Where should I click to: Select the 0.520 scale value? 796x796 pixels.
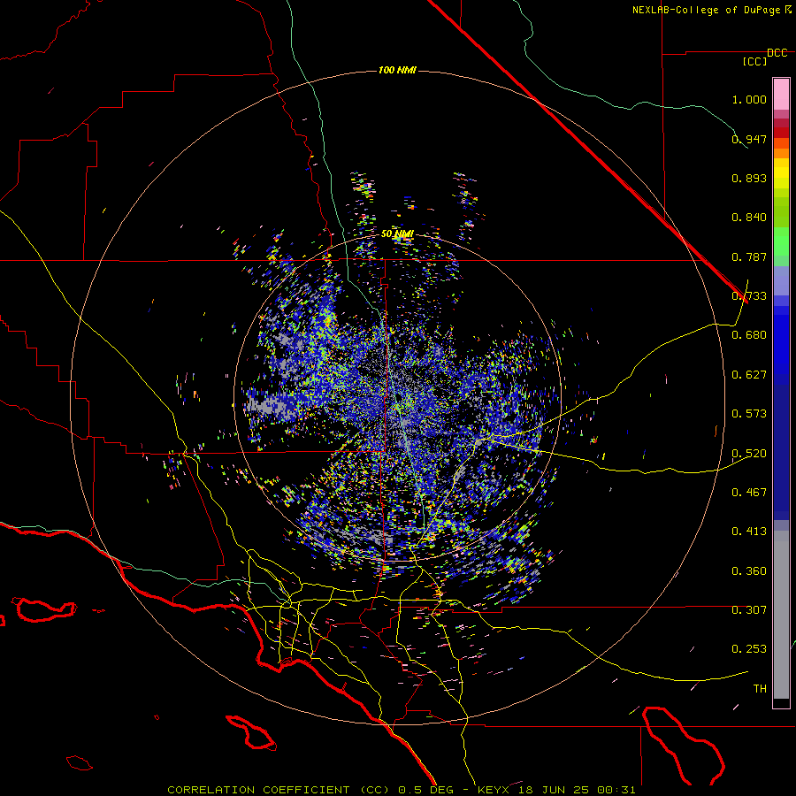(x=749, y=454)
